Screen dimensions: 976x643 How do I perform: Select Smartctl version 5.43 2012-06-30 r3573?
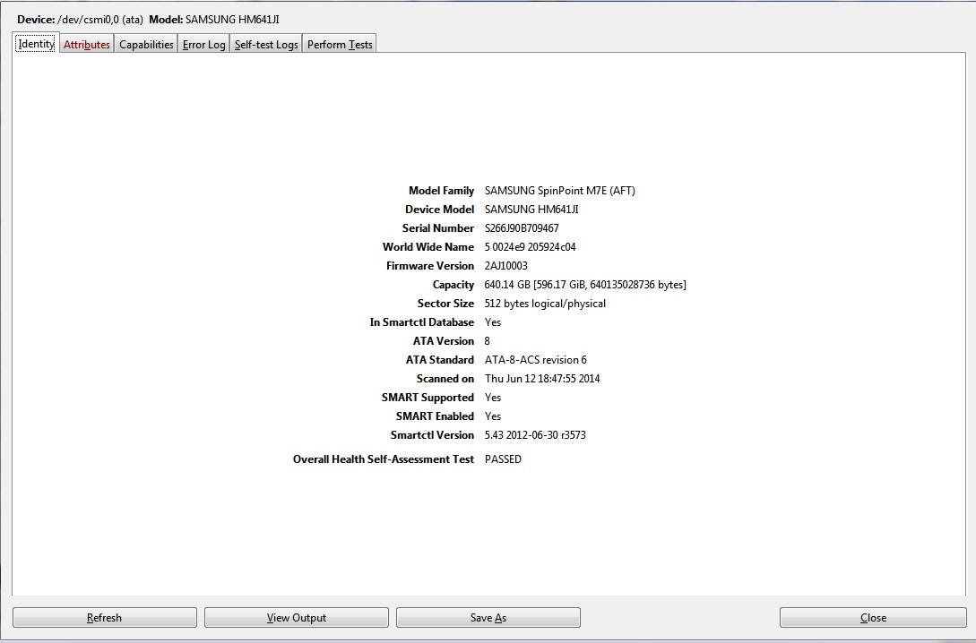[535, 435]
